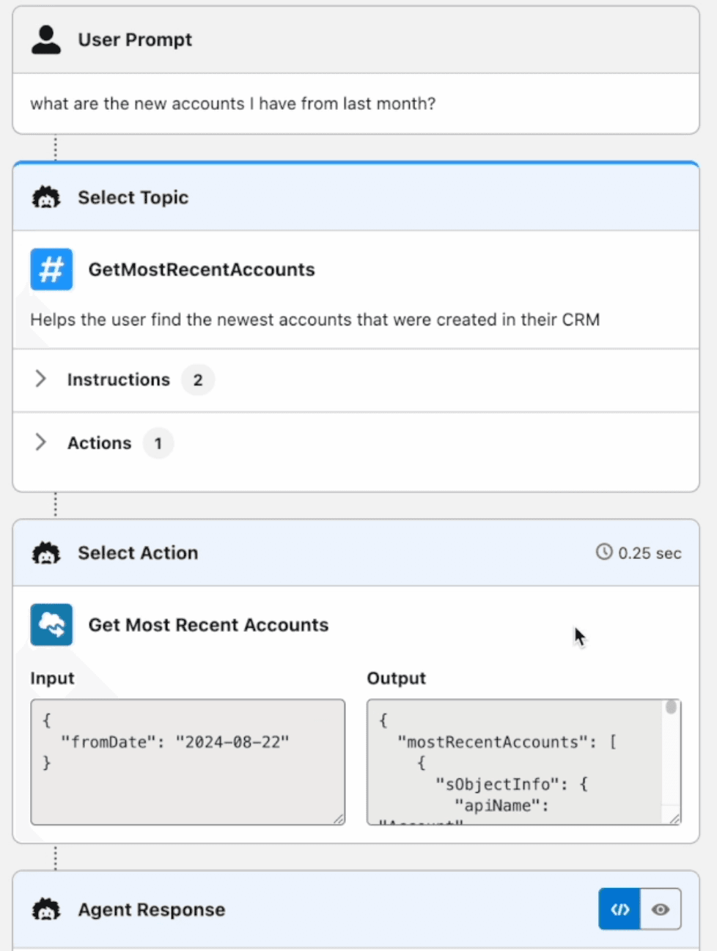
Task: Click the Select Action agent icon
Action: point(46,553)
